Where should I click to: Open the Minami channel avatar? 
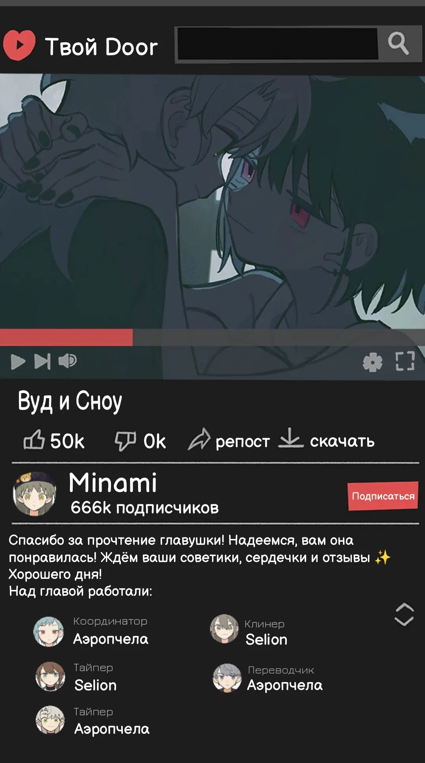pyautogui.click(x=34, y=494)
